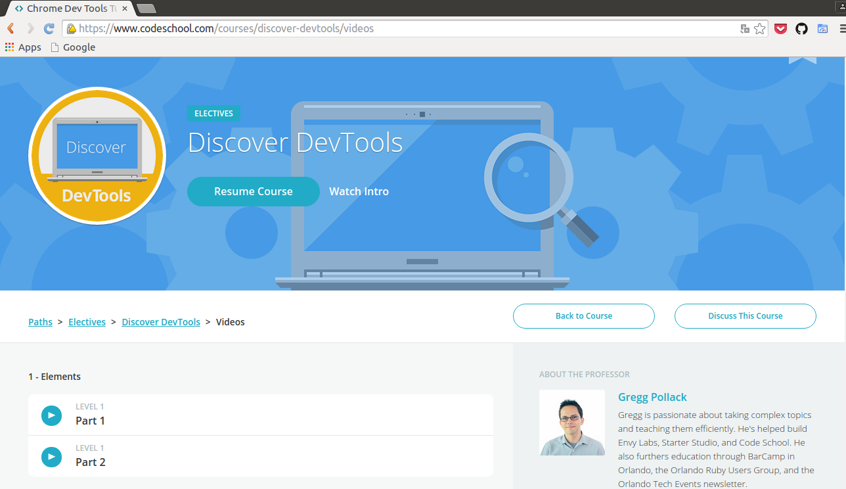Click Gregg Pollack's profile photo

click(x=572, y=423)
